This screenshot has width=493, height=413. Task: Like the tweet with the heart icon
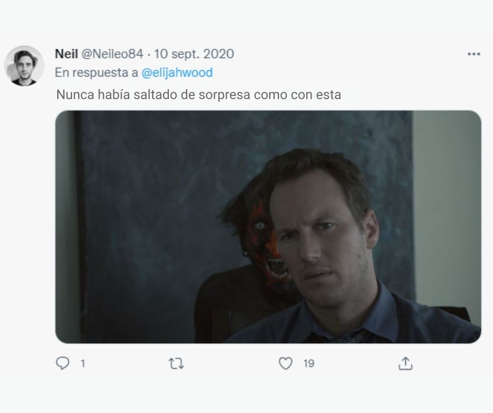coord(285,363)
